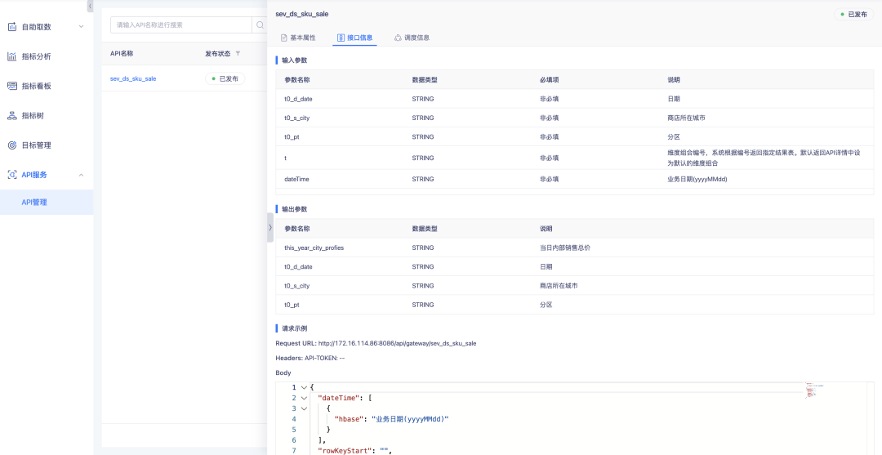The height and width of the screenshot is (455, 882).
Task: Click the 输出参数 section heading
Action: [294, 208]
